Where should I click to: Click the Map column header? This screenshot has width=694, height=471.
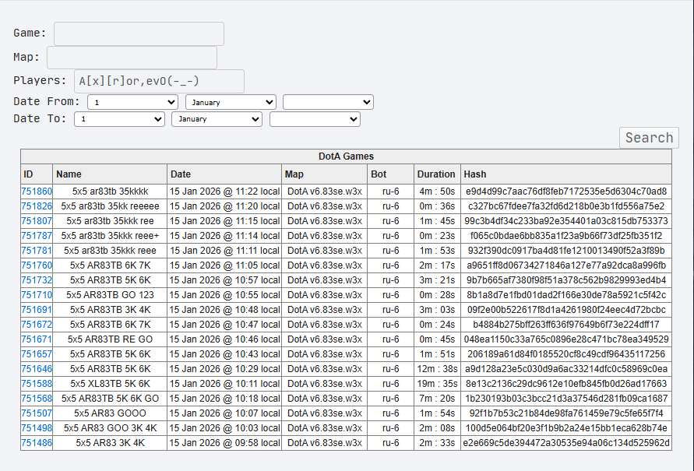click(325, 174)
